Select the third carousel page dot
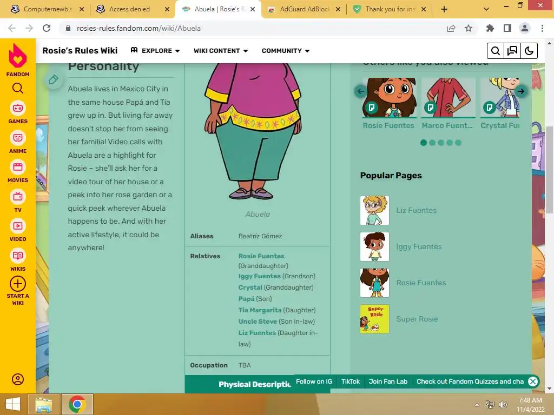Image resolution: width=554 pixels, height=415 pixels. click(x=441, y=143)
